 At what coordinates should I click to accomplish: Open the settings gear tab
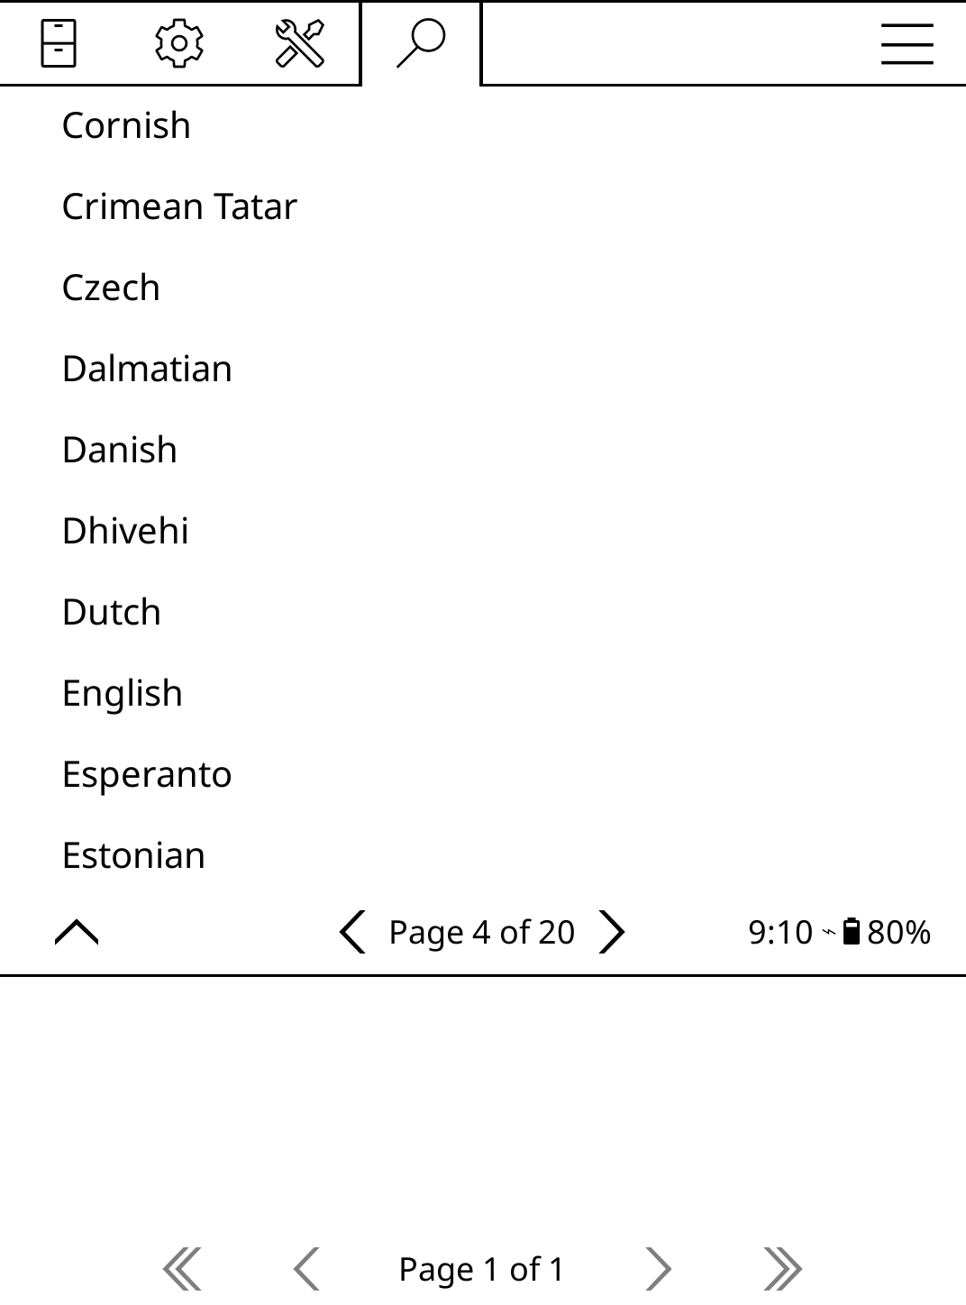[x=179, y=42]
